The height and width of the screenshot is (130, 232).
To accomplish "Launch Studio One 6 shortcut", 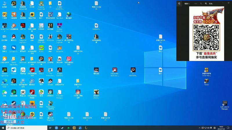I will pyautogui.click(x=4, y=27).
